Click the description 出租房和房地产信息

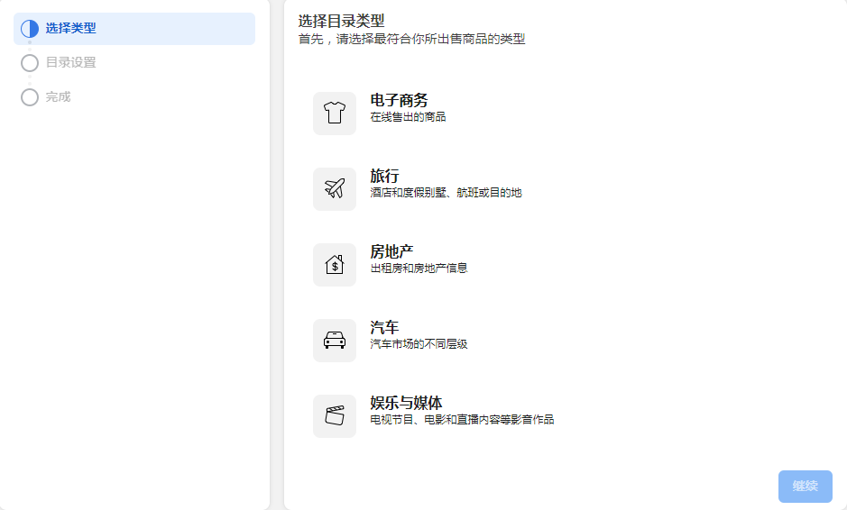[419, 269]
